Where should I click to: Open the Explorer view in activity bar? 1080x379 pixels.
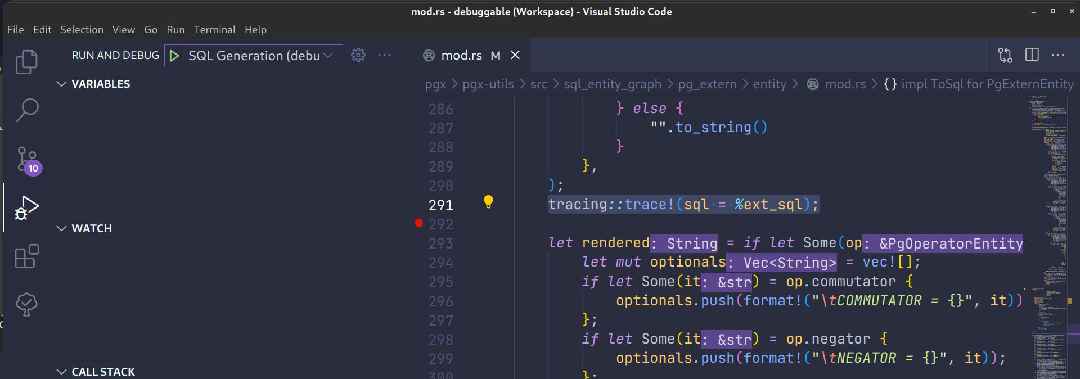[26, 62]
